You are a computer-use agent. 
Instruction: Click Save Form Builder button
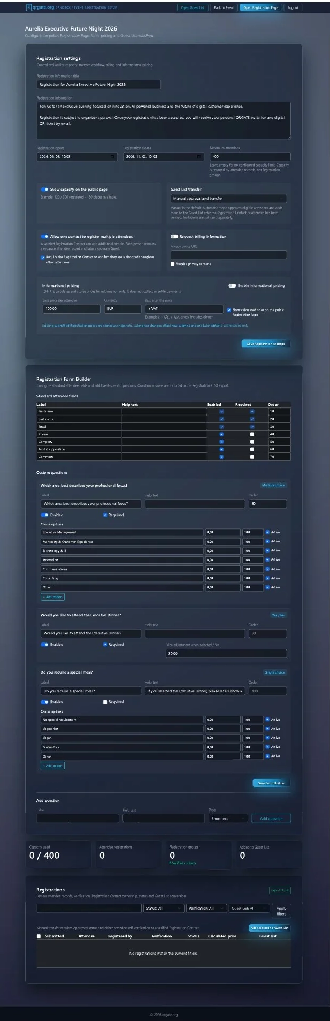click(271, 783)
